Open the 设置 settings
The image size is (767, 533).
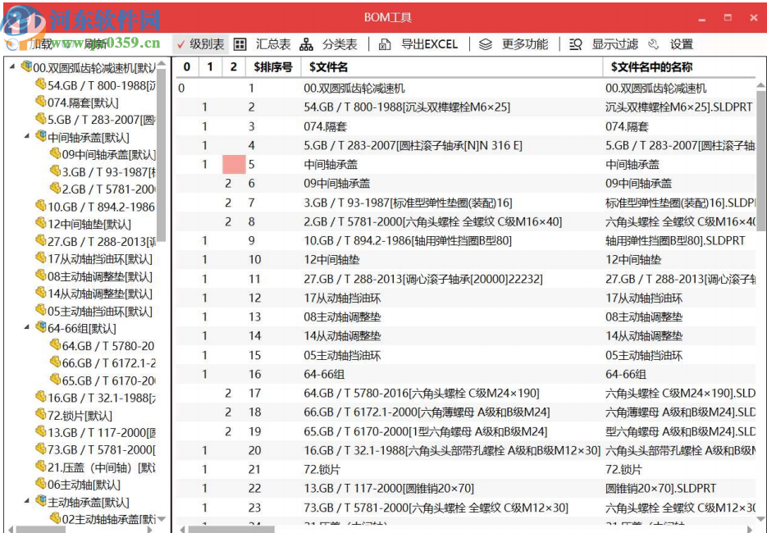671,44
